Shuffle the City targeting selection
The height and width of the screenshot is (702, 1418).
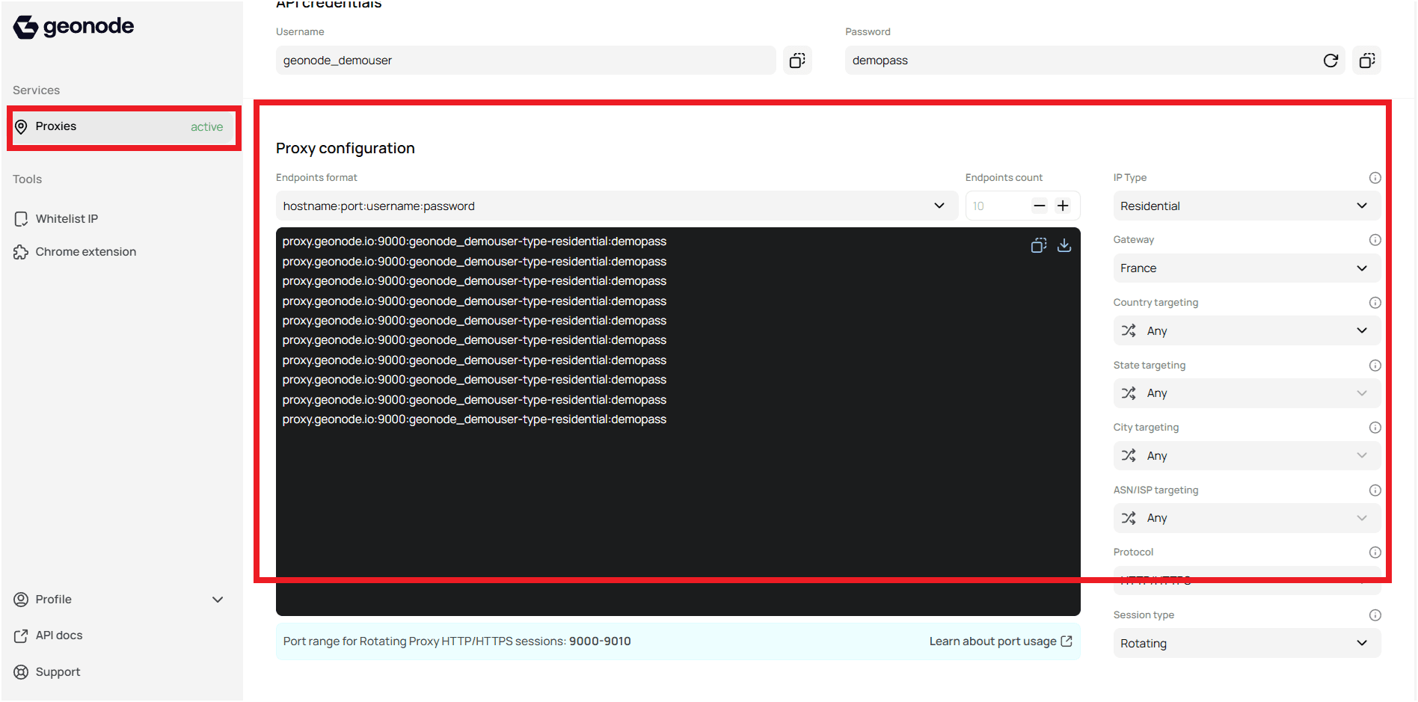click(x=1129, y=455)
